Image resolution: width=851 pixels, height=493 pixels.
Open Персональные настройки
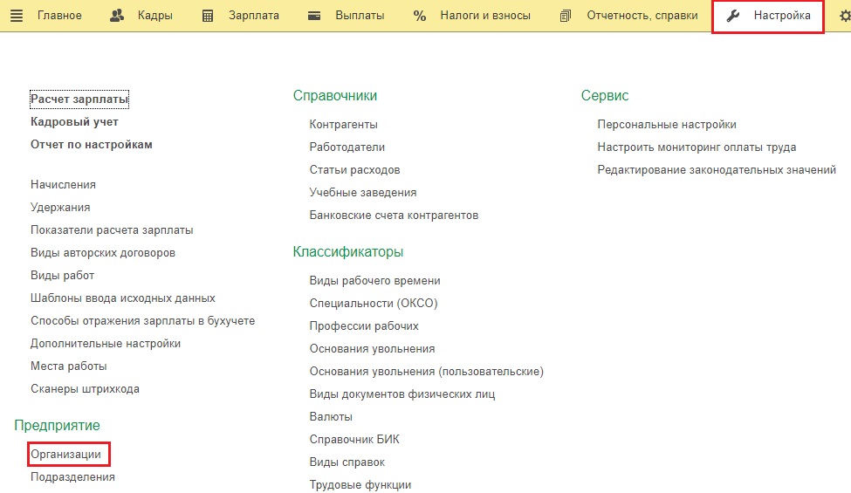click(x=667, y=125)
